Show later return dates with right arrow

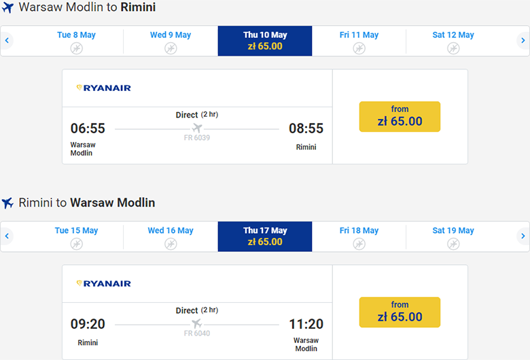point(523,236)
